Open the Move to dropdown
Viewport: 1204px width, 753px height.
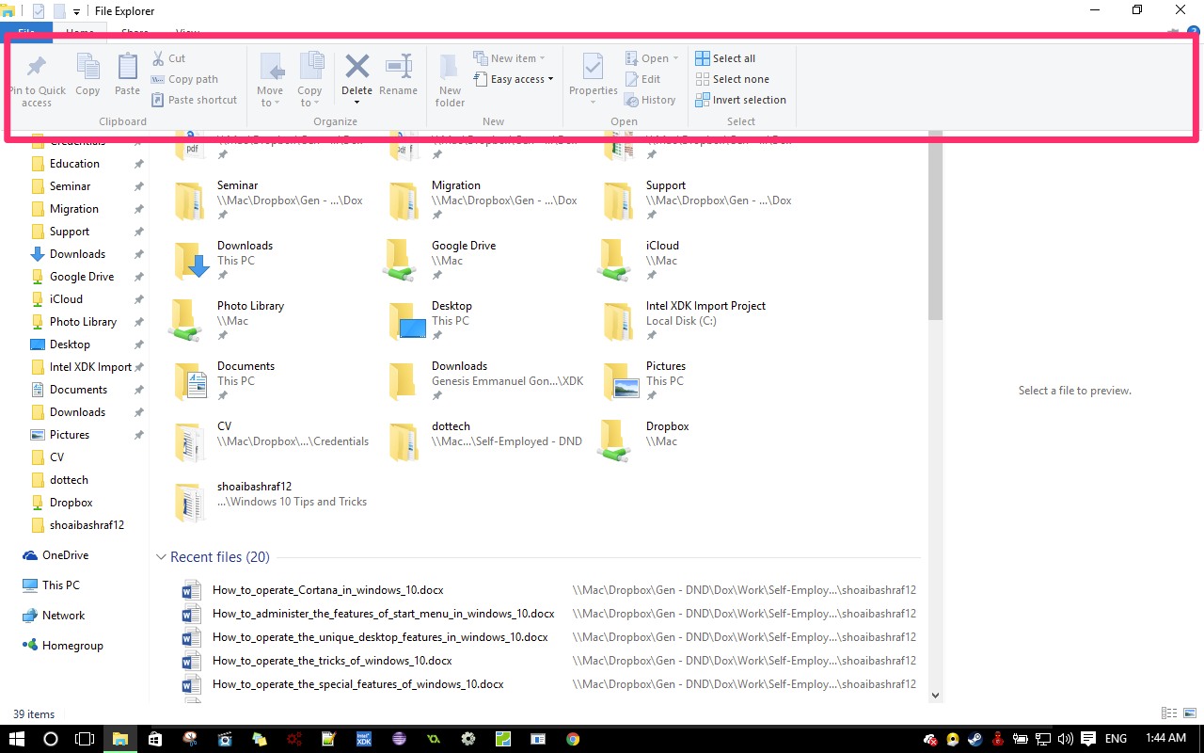point(270,78)
